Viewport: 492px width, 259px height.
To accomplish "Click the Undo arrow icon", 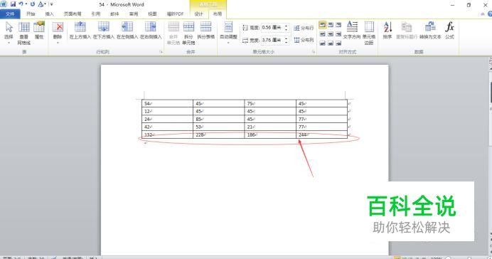I will coord(21,4).
